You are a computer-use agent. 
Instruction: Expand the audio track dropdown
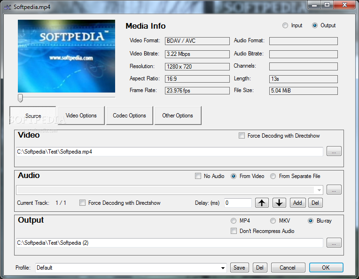click(319, 190)
